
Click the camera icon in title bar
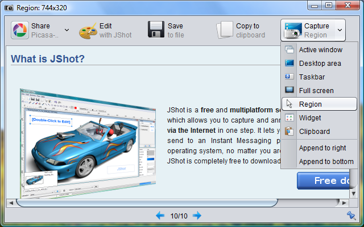(9, 8)
